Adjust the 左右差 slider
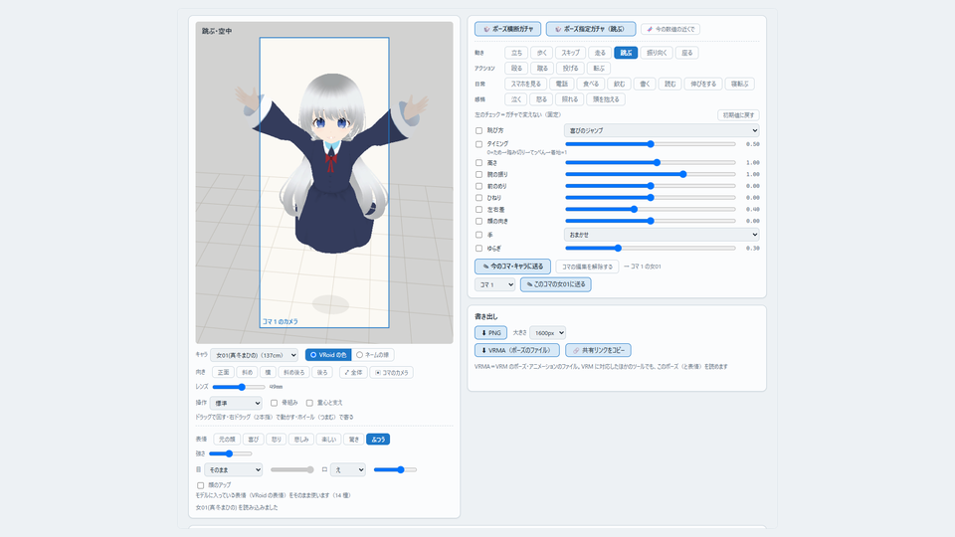Viewport: 955px width, 537px height. (x=651, y=209)
